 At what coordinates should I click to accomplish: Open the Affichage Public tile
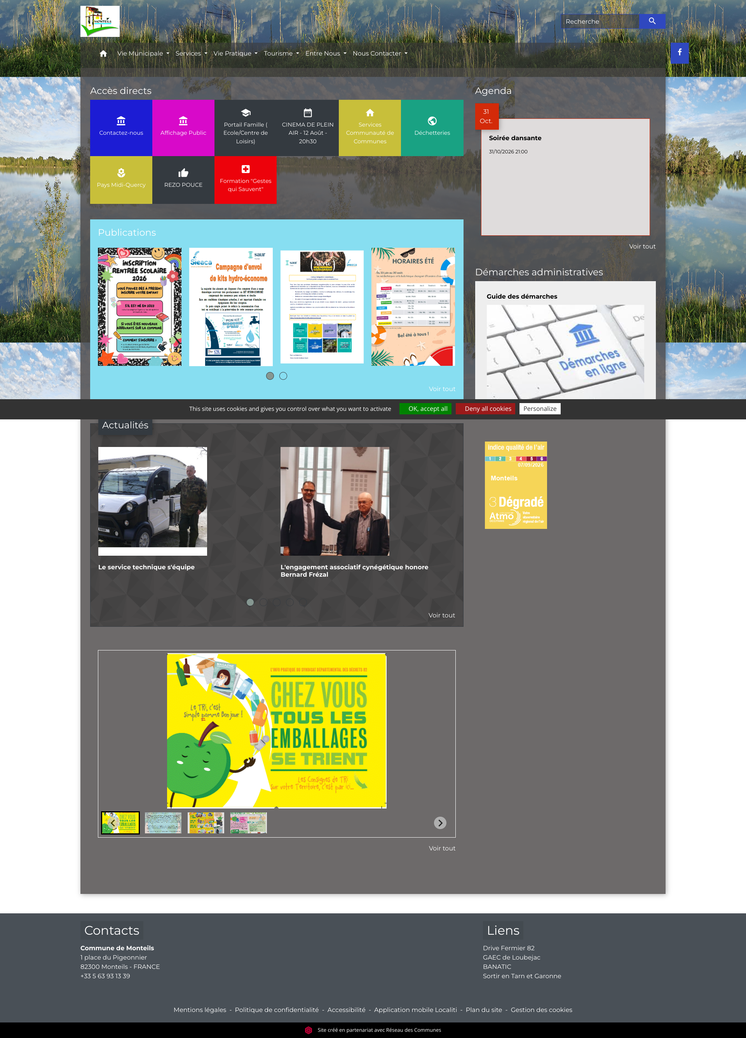pyautogui.click(x=183, y=128)
